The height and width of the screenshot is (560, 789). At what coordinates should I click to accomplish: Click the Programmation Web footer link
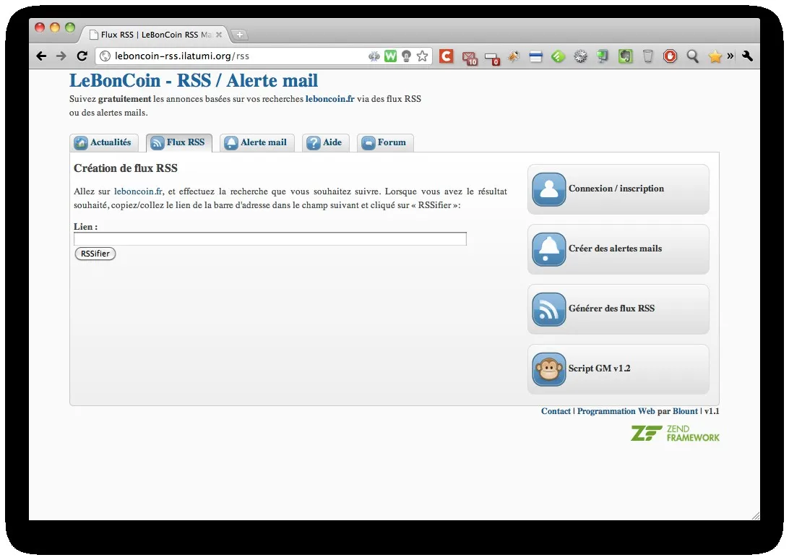coord(616,411)
